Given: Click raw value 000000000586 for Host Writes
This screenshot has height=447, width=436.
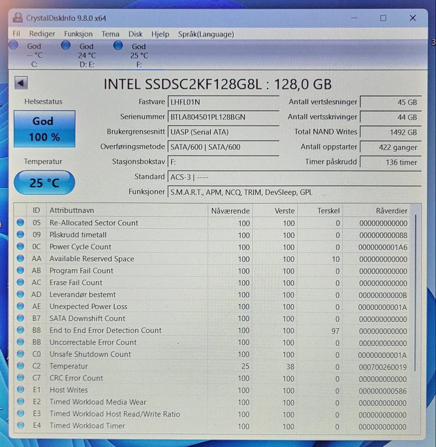Looking at the screenshot, I should click(383, 391).
